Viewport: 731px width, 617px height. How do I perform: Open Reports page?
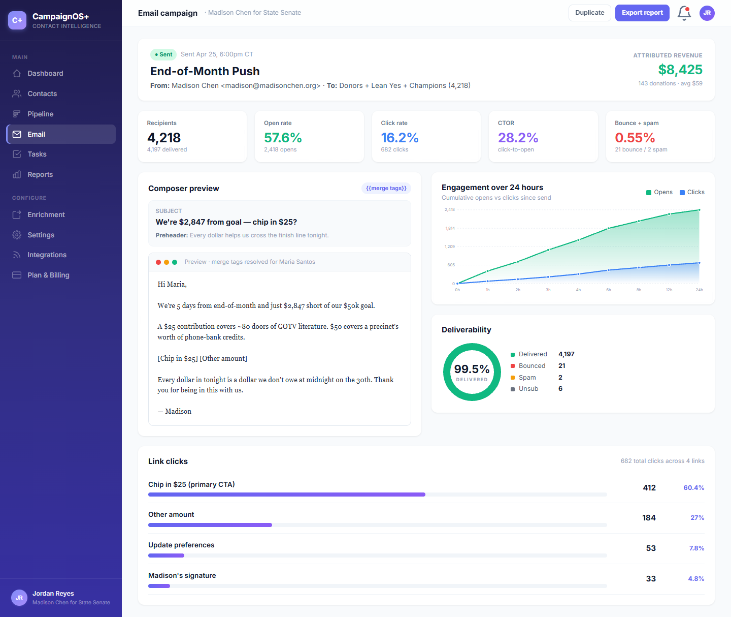61,174
